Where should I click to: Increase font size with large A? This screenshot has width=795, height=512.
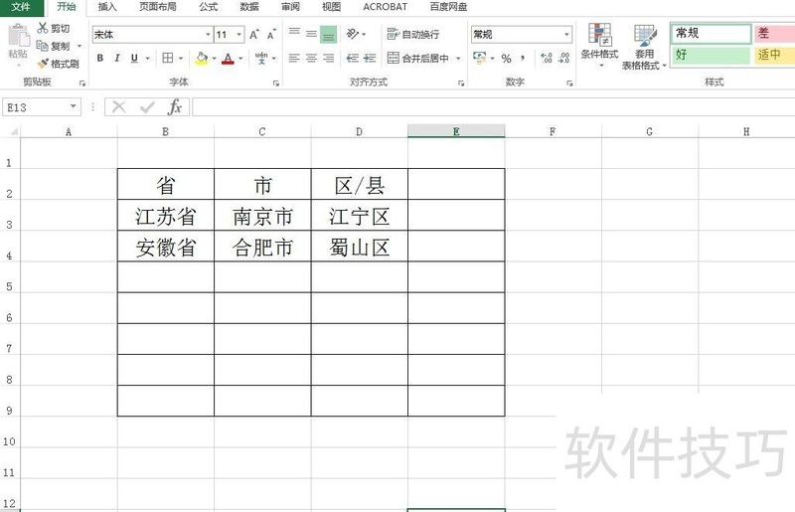point(254,35)
